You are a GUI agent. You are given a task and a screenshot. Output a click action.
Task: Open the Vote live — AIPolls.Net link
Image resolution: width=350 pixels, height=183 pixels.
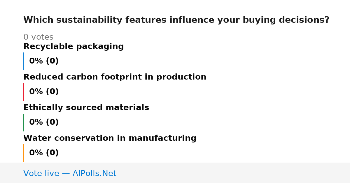tap(70, 174)
